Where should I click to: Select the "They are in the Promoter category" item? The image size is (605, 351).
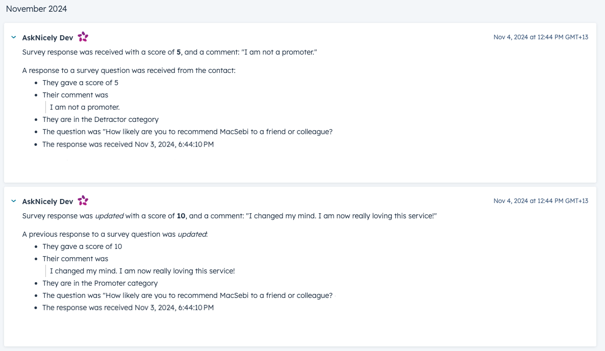click(100, 283)
